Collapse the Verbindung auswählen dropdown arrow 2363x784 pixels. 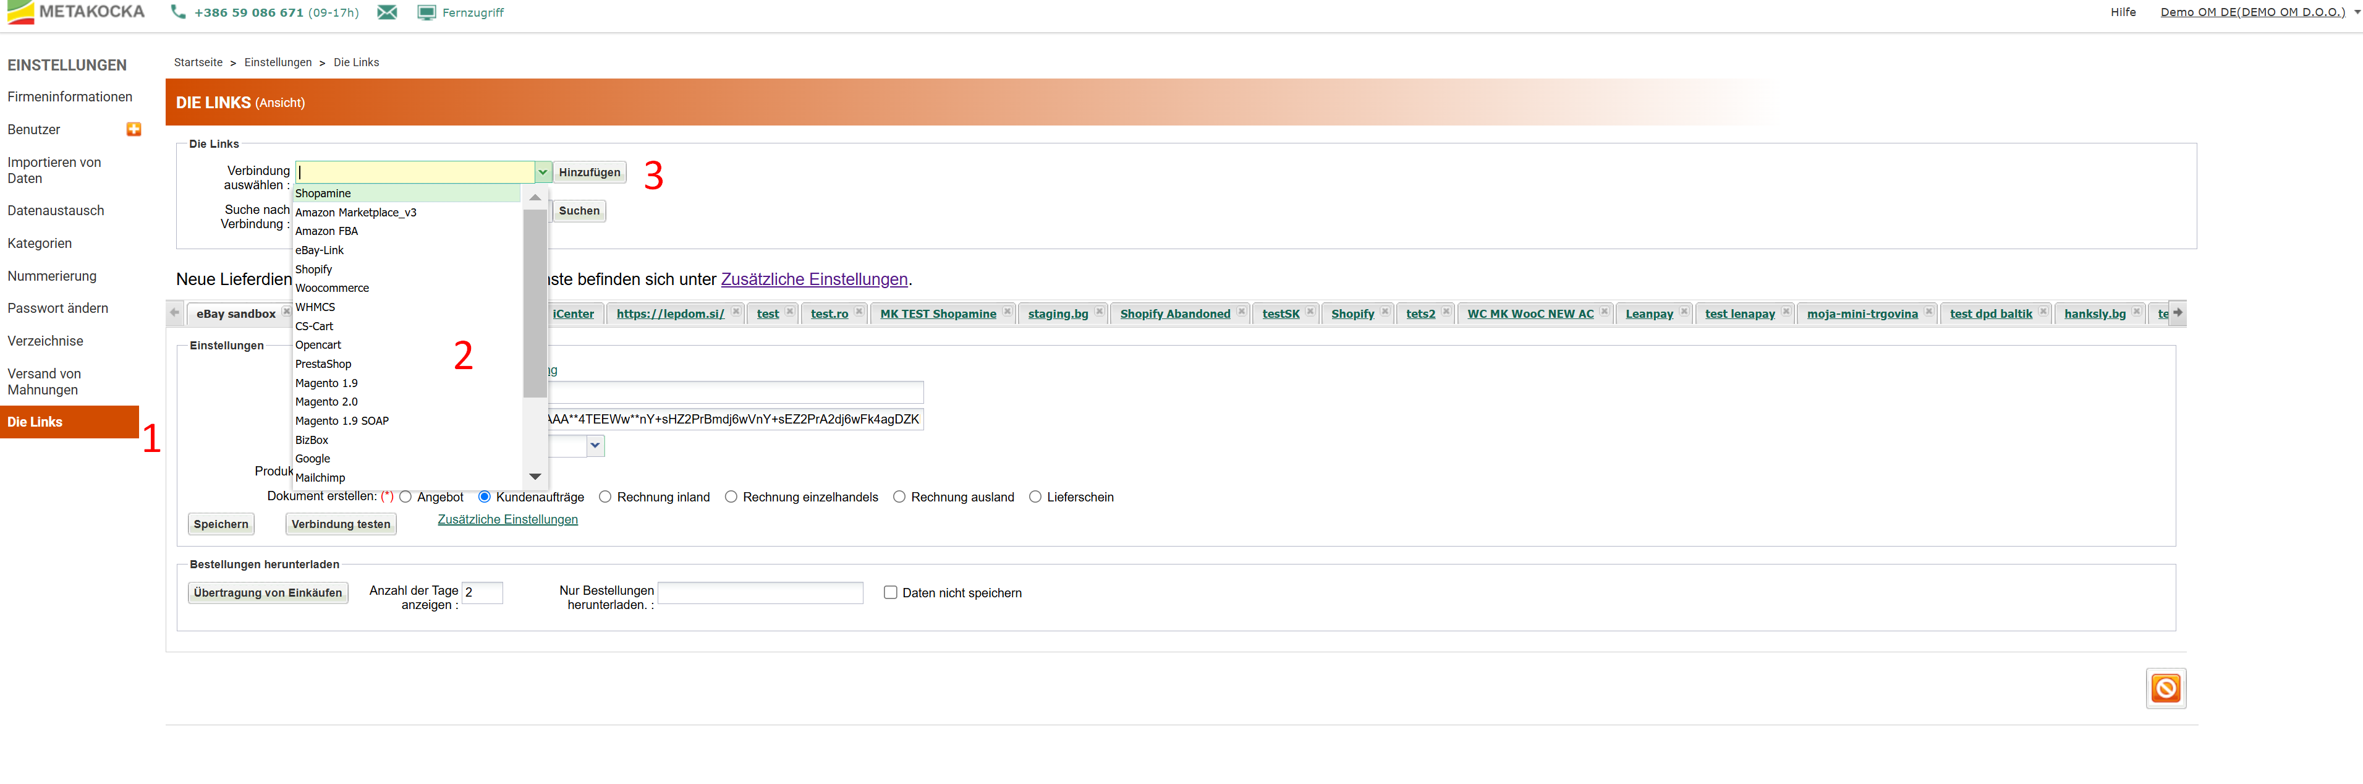pos(543,172)
